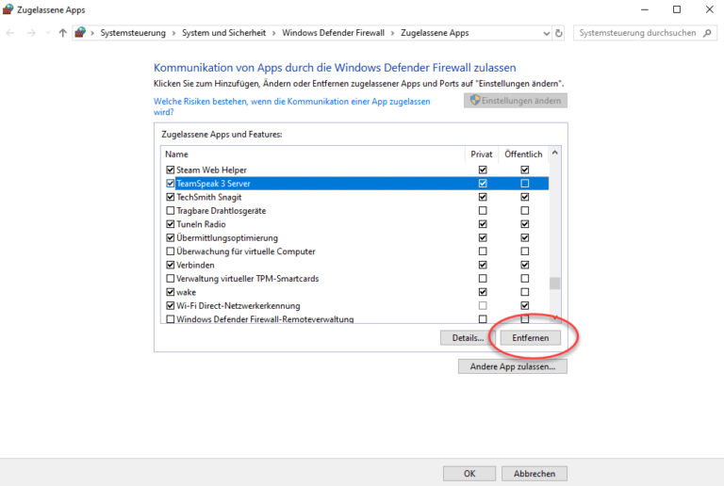Toggle Wi-Fi Direct-Netzwerkerkennung Öffentlich checkbox
This screenshot has width=724, height=486.
524,306
